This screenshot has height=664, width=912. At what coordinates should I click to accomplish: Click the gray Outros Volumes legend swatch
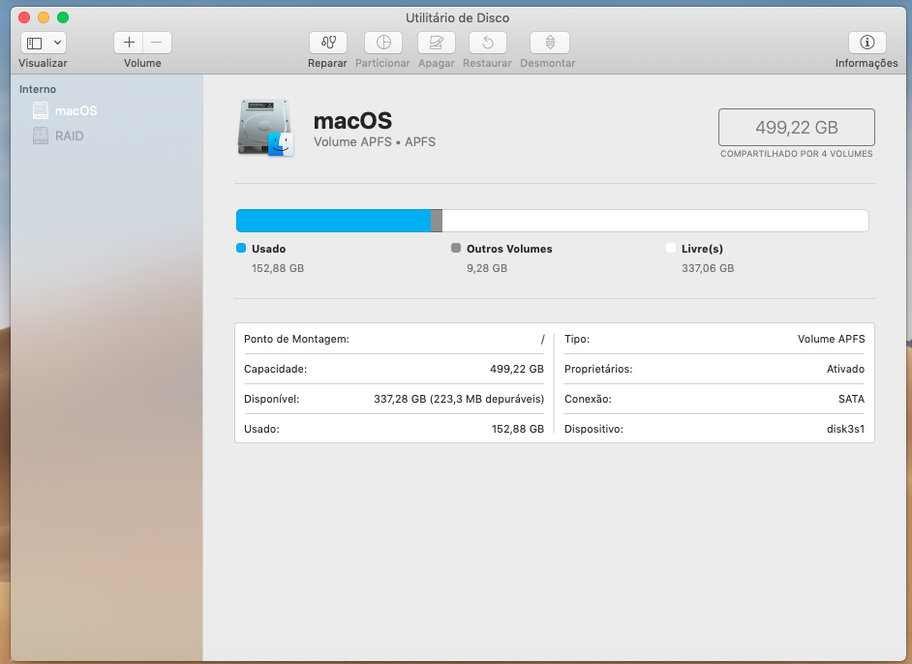tap(456, 248)
